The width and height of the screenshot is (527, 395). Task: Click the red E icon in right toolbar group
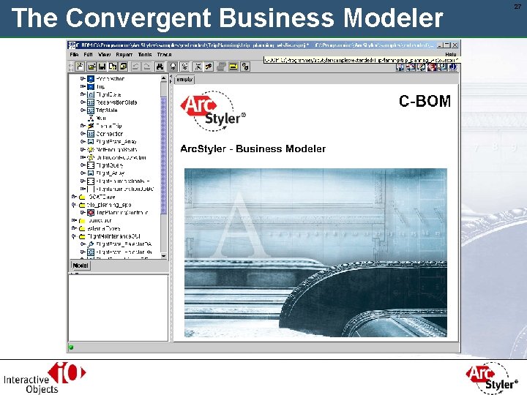[x=432, y=67]
